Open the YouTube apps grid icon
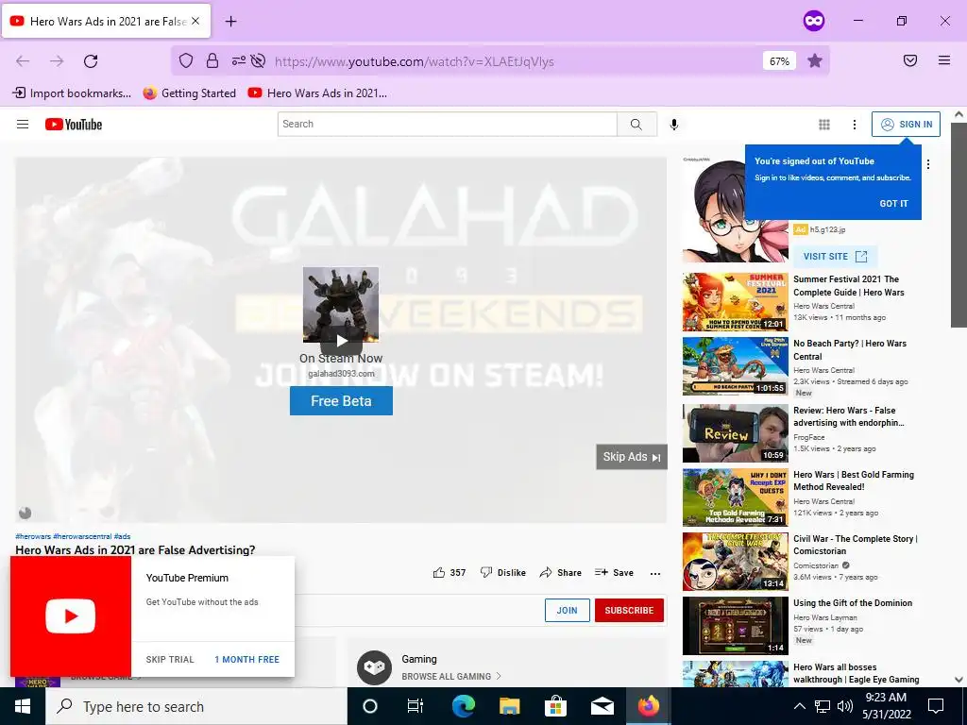This screenshot has width=967, height=725. pos(823,125)
